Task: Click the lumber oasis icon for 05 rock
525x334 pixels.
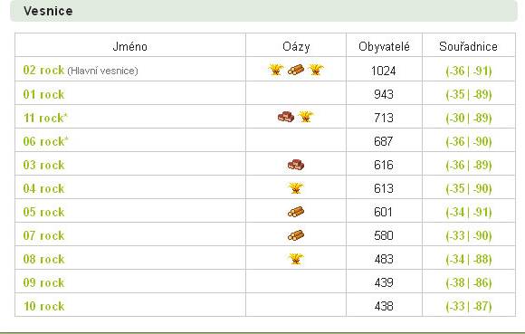Action: [296, 212]
